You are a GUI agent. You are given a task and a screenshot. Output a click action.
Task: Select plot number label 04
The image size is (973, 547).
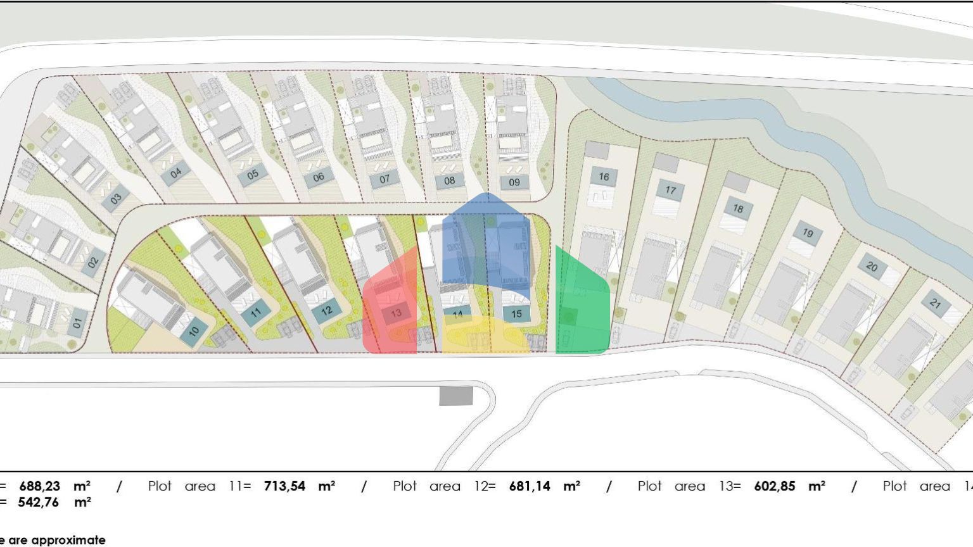(176, 172)
